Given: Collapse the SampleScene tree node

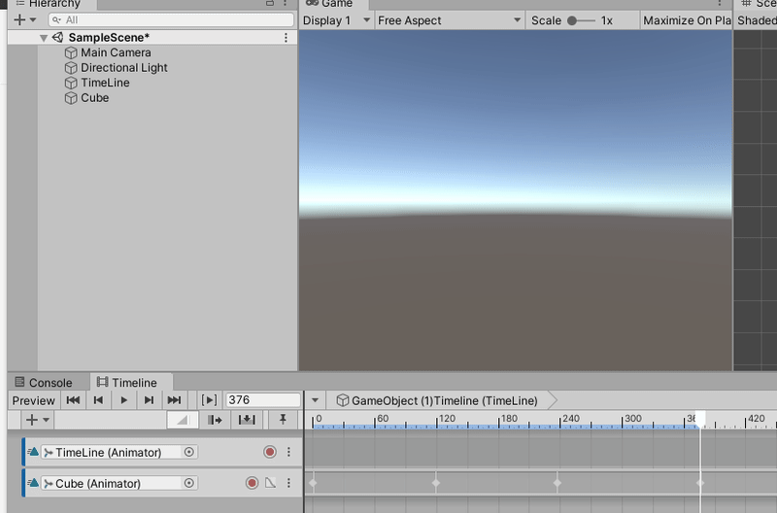Looking at the screenshot, I should point(44,38).
